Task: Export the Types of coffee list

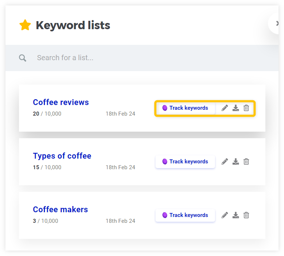Action: click(236, 162)
